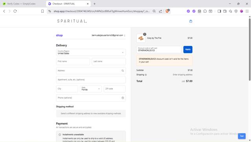
Task: Click shipping info question icon
Action: click(146, 75)
